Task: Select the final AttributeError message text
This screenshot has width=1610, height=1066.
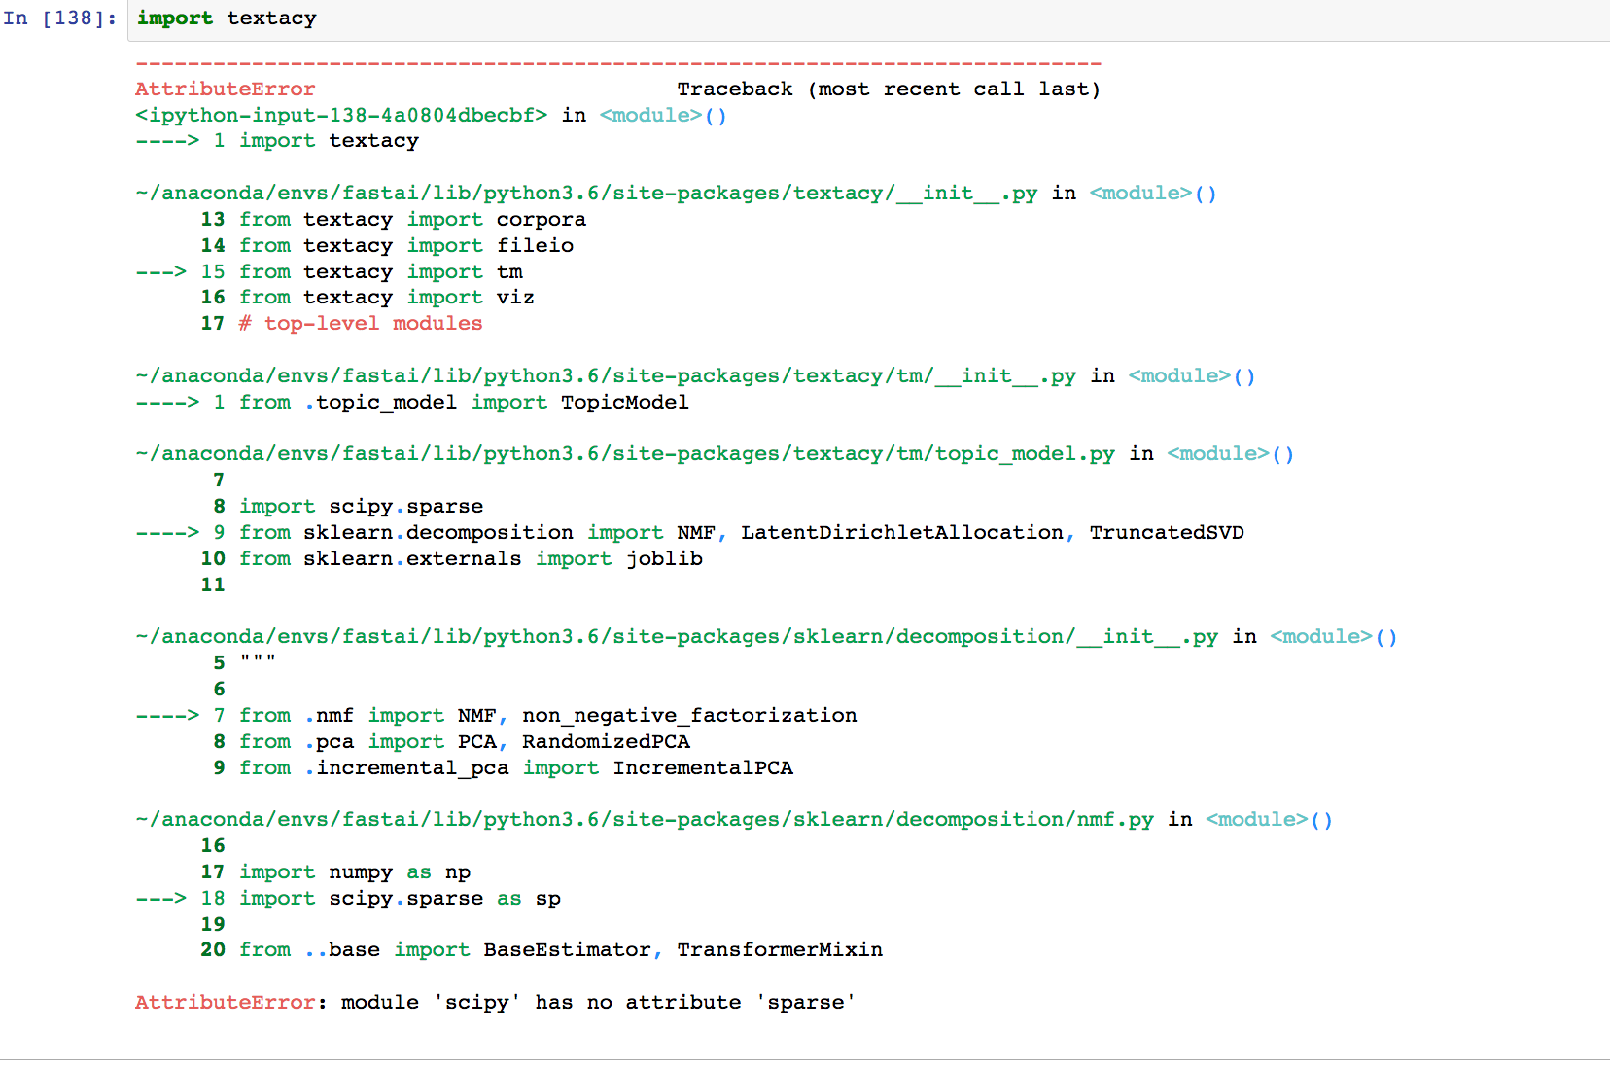Action: 494,1002
